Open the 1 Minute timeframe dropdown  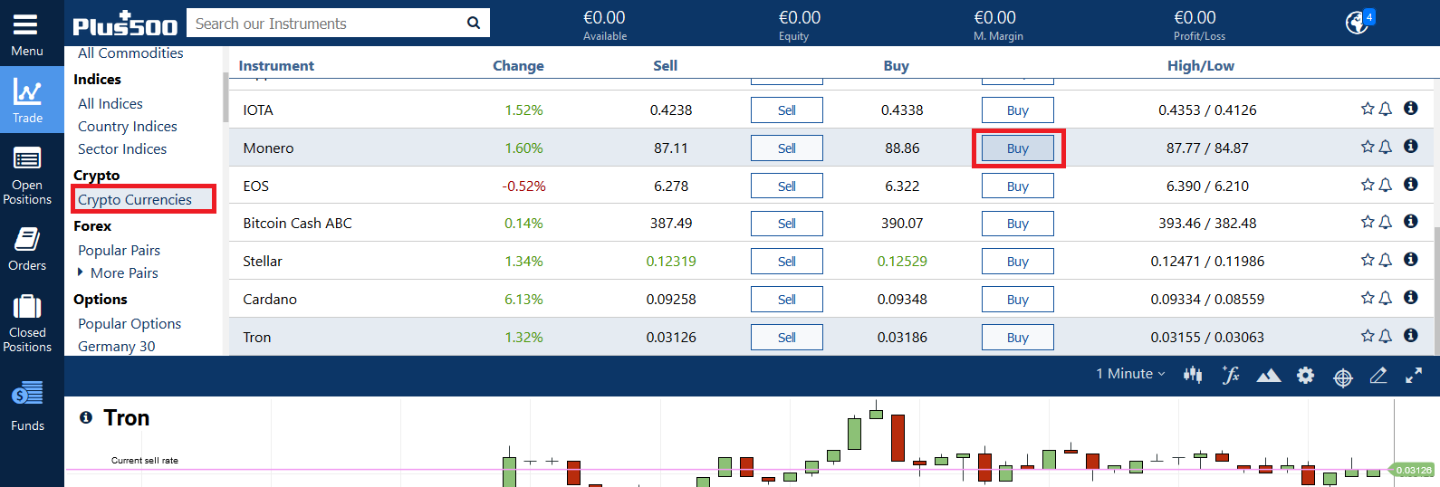[x=1130, y=374]
